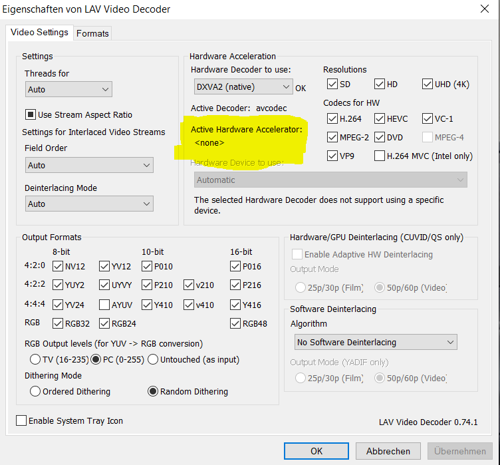This screenshot has height=465, width=500.
Task: Enable System Tray Icon checkbox
Action: [21, 420]
